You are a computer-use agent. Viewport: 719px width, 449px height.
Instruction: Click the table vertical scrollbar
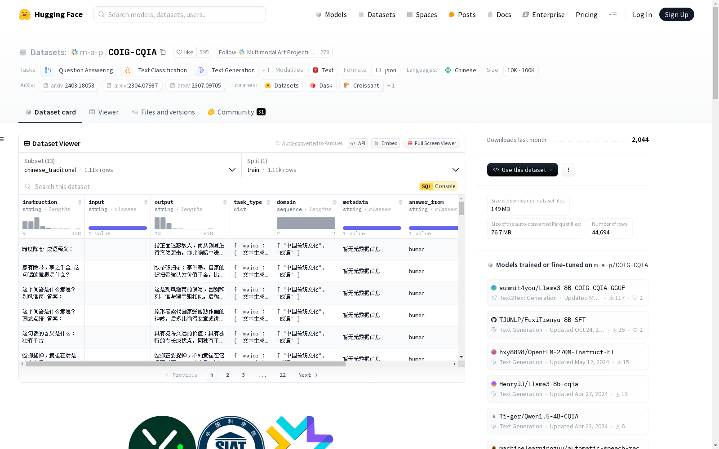[461, 208]
